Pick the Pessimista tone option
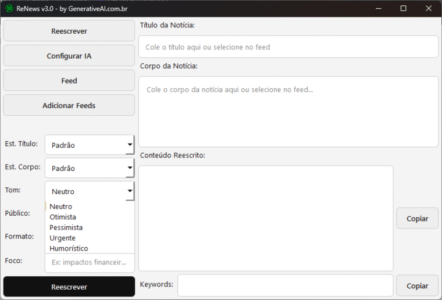Screen dimensions: 442x300 point(66,227)
